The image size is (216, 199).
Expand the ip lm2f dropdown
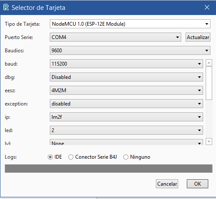click(126, 117)
